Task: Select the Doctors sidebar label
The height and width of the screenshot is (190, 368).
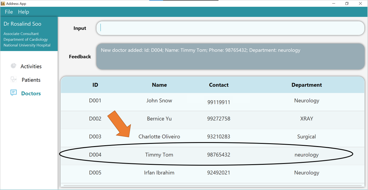Action: click(x=31, y=93)
